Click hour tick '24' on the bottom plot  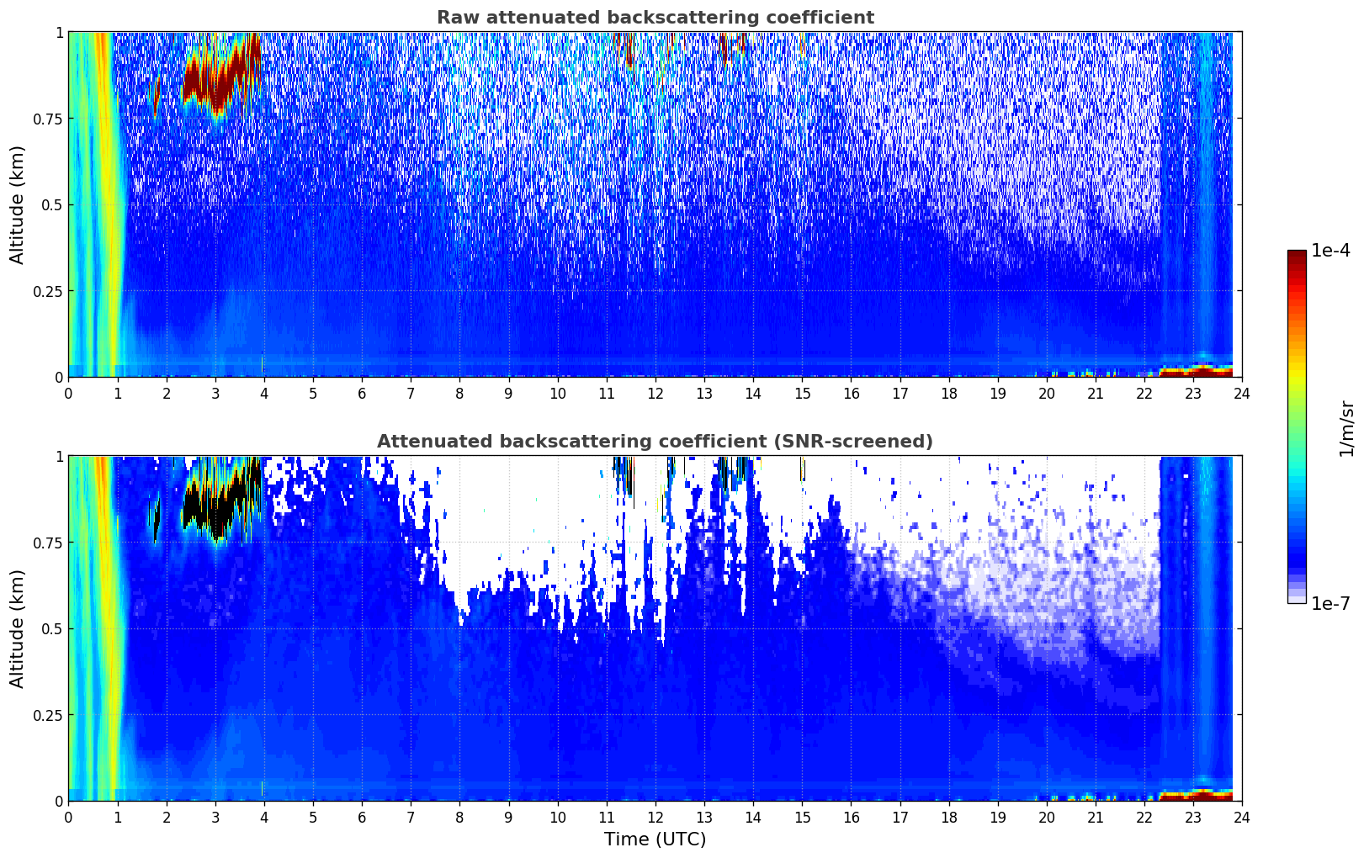pos(1242,817)
